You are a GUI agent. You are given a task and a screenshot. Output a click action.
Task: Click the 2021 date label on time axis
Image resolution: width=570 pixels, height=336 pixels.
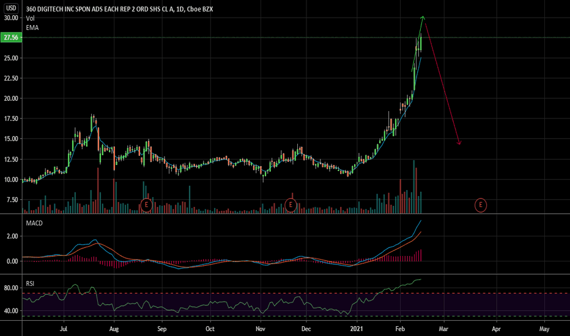point(356,329)
